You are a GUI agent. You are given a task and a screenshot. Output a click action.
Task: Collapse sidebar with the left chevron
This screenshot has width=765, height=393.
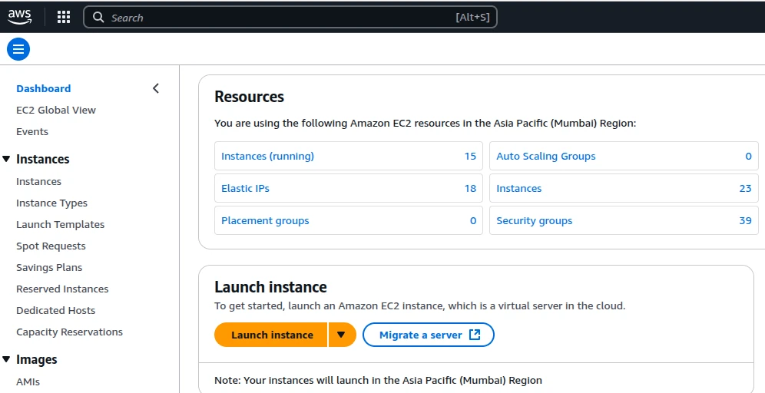[156, 88]
